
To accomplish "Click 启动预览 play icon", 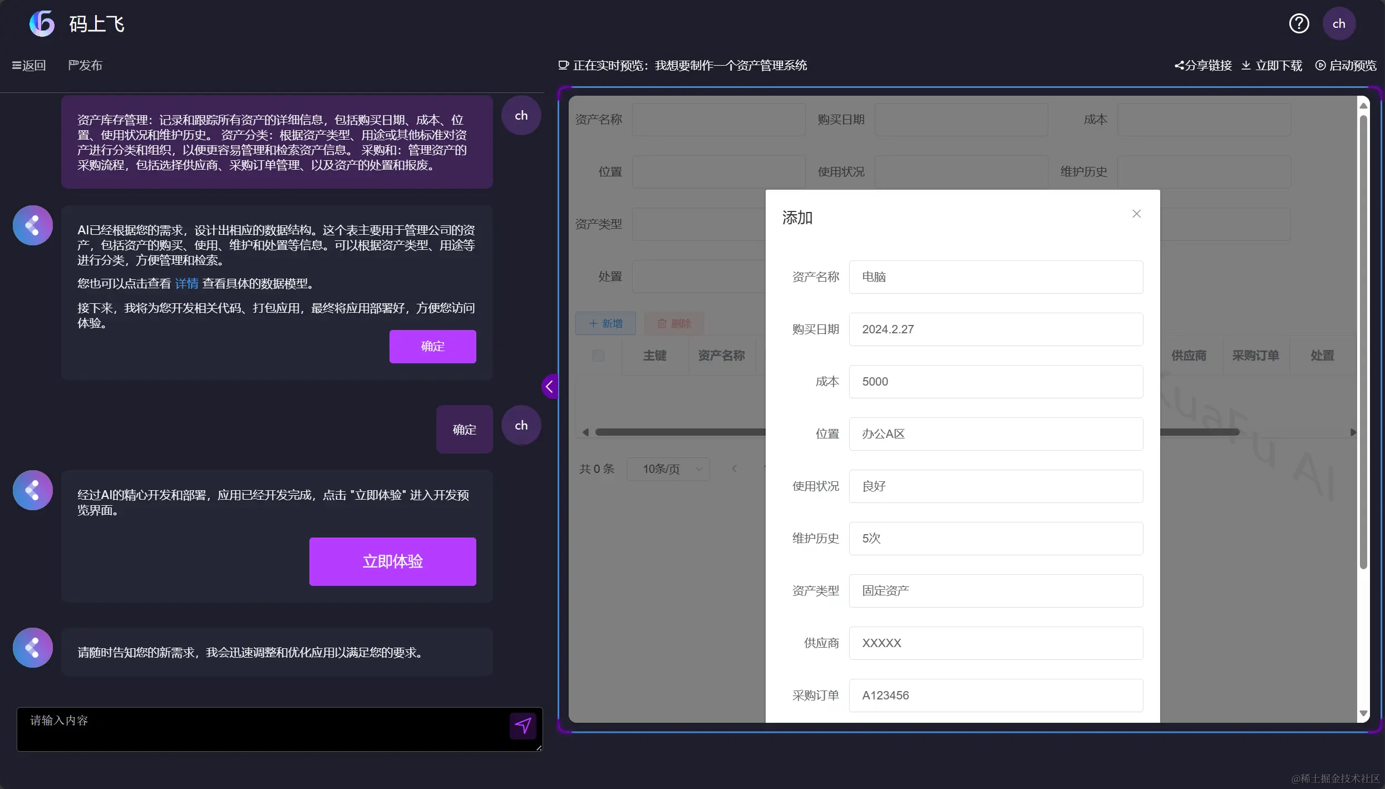I will [x=1320, y=66].
